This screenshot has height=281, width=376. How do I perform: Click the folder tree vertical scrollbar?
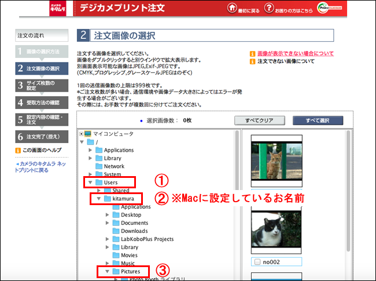coord(237,203)
